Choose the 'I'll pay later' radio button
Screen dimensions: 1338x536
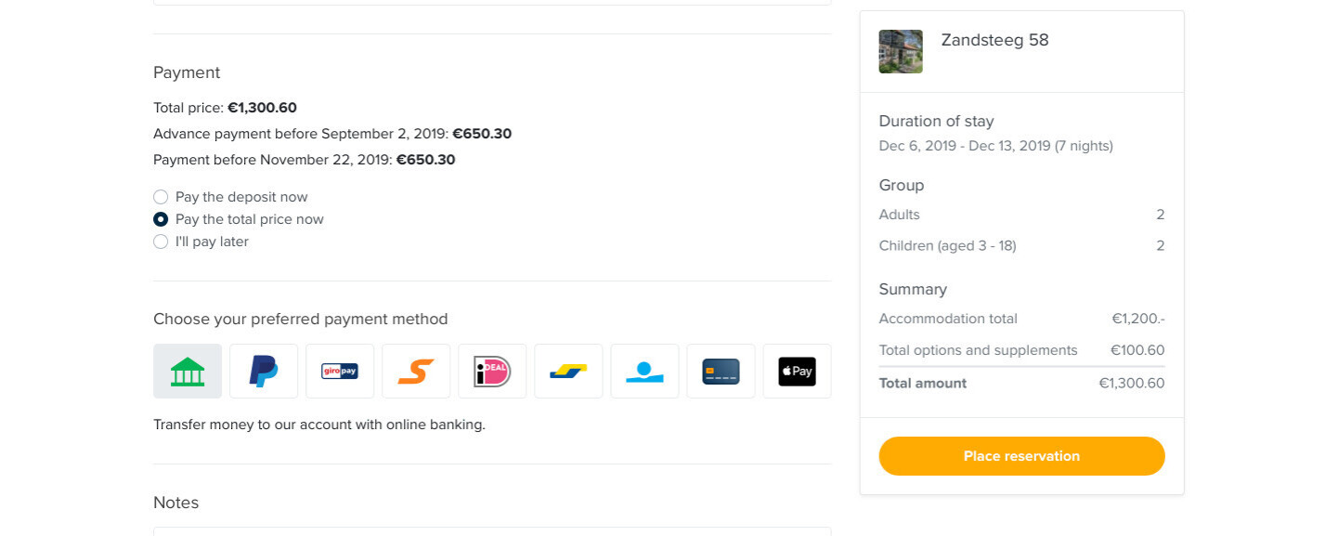point(161,242)
